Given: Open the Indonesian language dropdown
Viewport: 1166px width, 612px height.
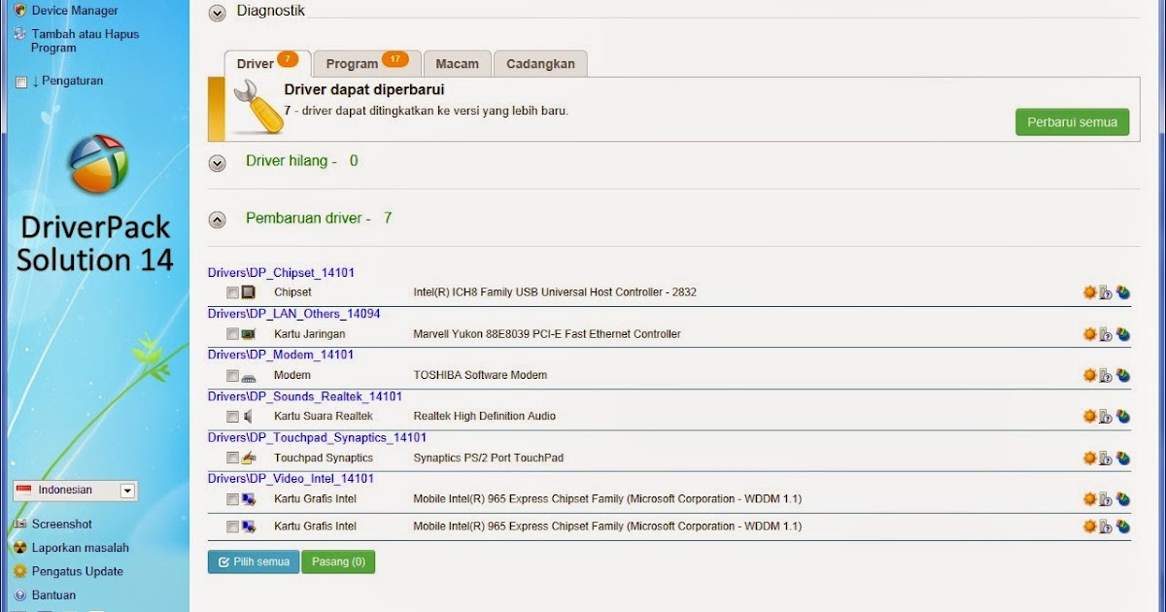Looking at the screenshot, I should [127, 491].
